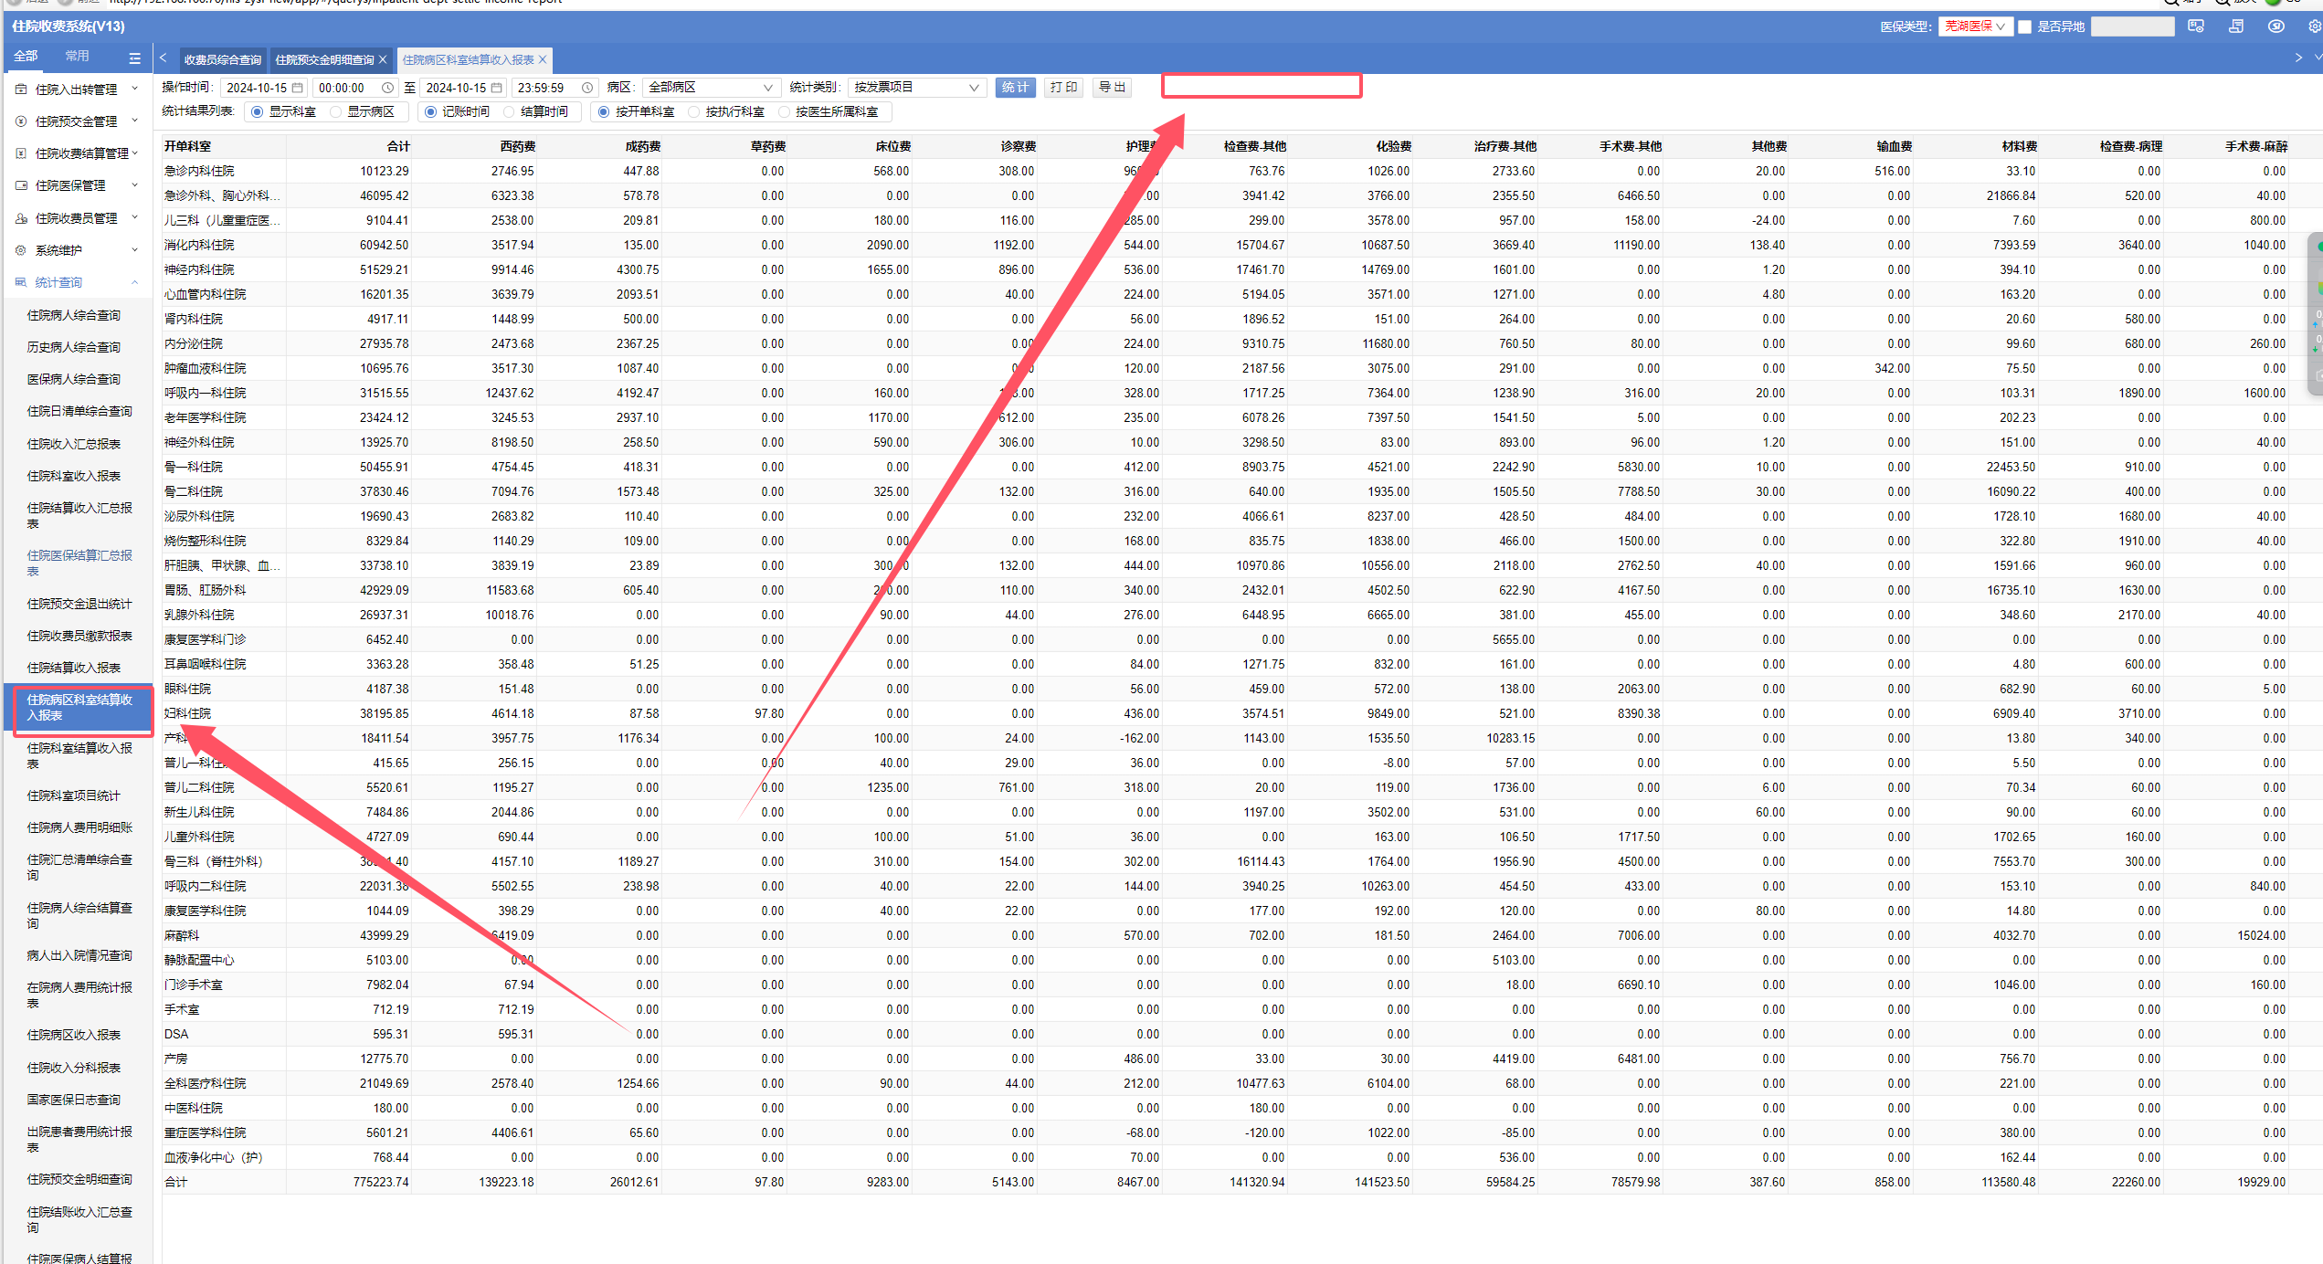Open the 医保类型 dropdown

point(1974,26)
